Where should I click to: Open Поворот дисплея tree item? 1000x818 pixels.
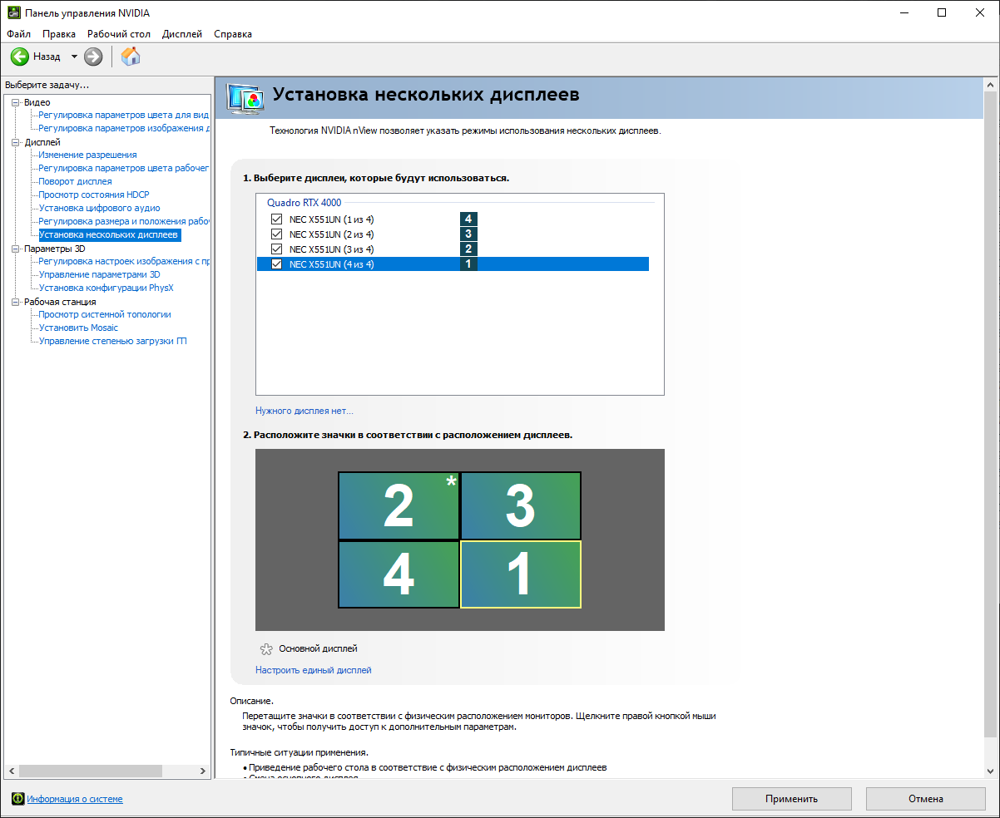click(75, 181)
